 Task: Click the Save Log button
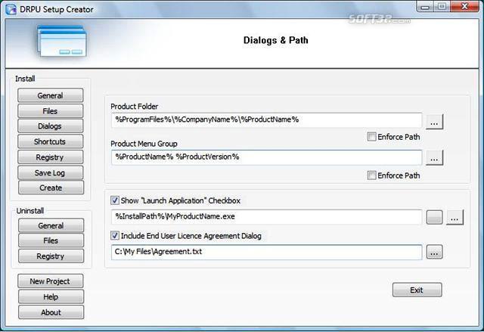click(51, 172)
